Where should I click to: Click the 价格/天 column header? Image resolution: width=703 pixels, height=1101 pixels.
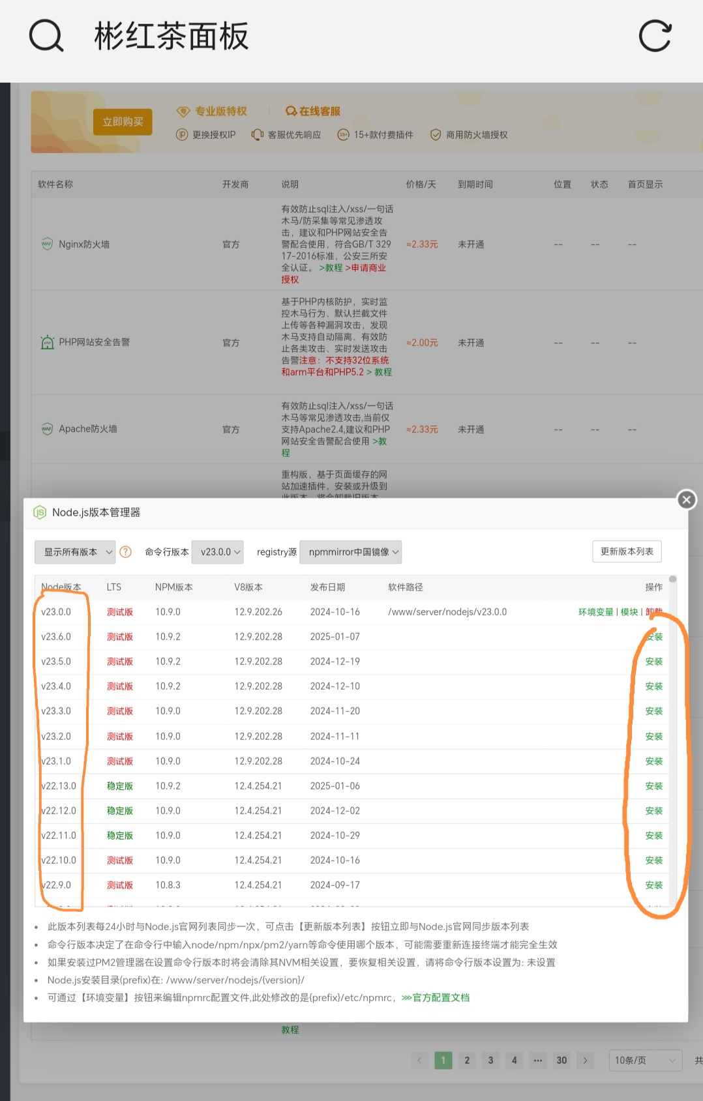(421, 184)
